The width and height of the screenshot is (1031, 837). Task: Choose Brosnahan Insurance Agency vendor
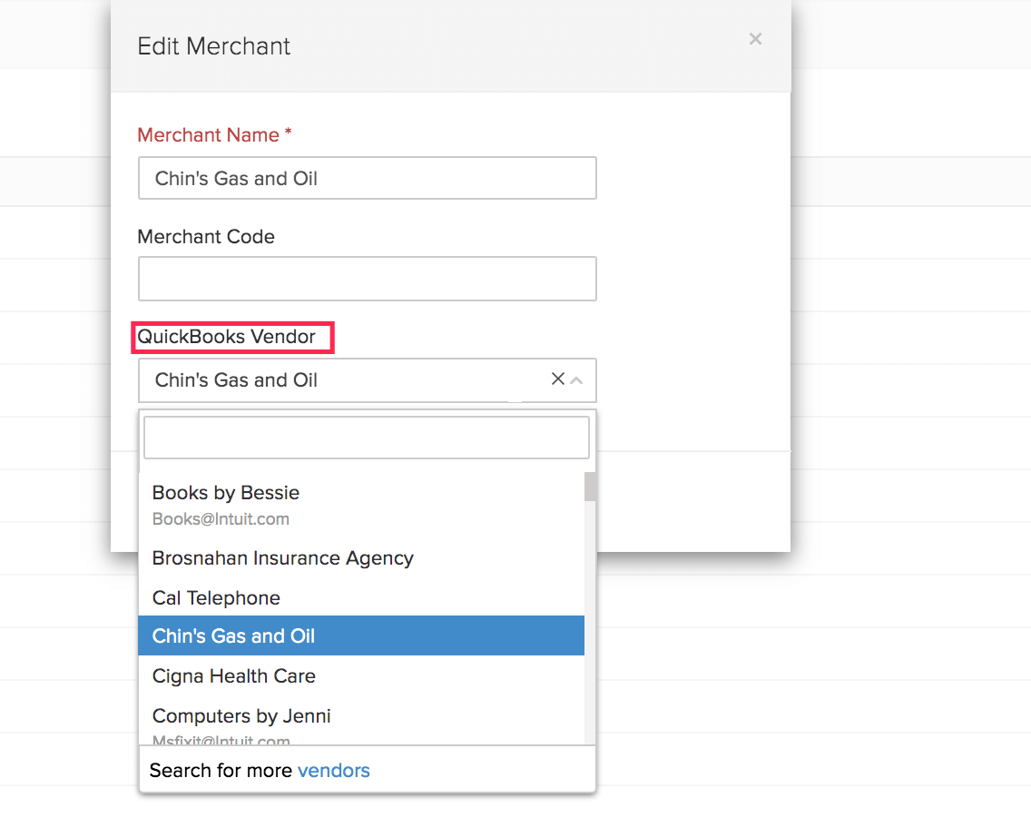click(x=283, y=558)
